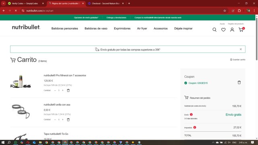Open the wishlist heart icon
The height and width of the screenshot is (145, 258).
pyautogui.click(x=223, y=30)
